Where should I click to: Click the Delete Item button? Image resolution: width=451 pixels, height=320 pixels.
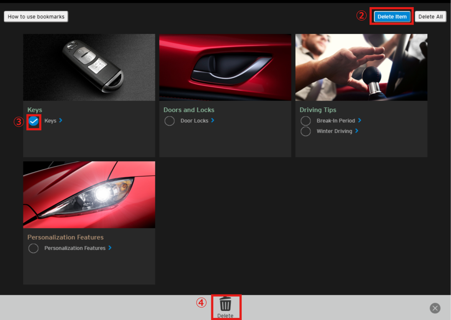(392, 17)
